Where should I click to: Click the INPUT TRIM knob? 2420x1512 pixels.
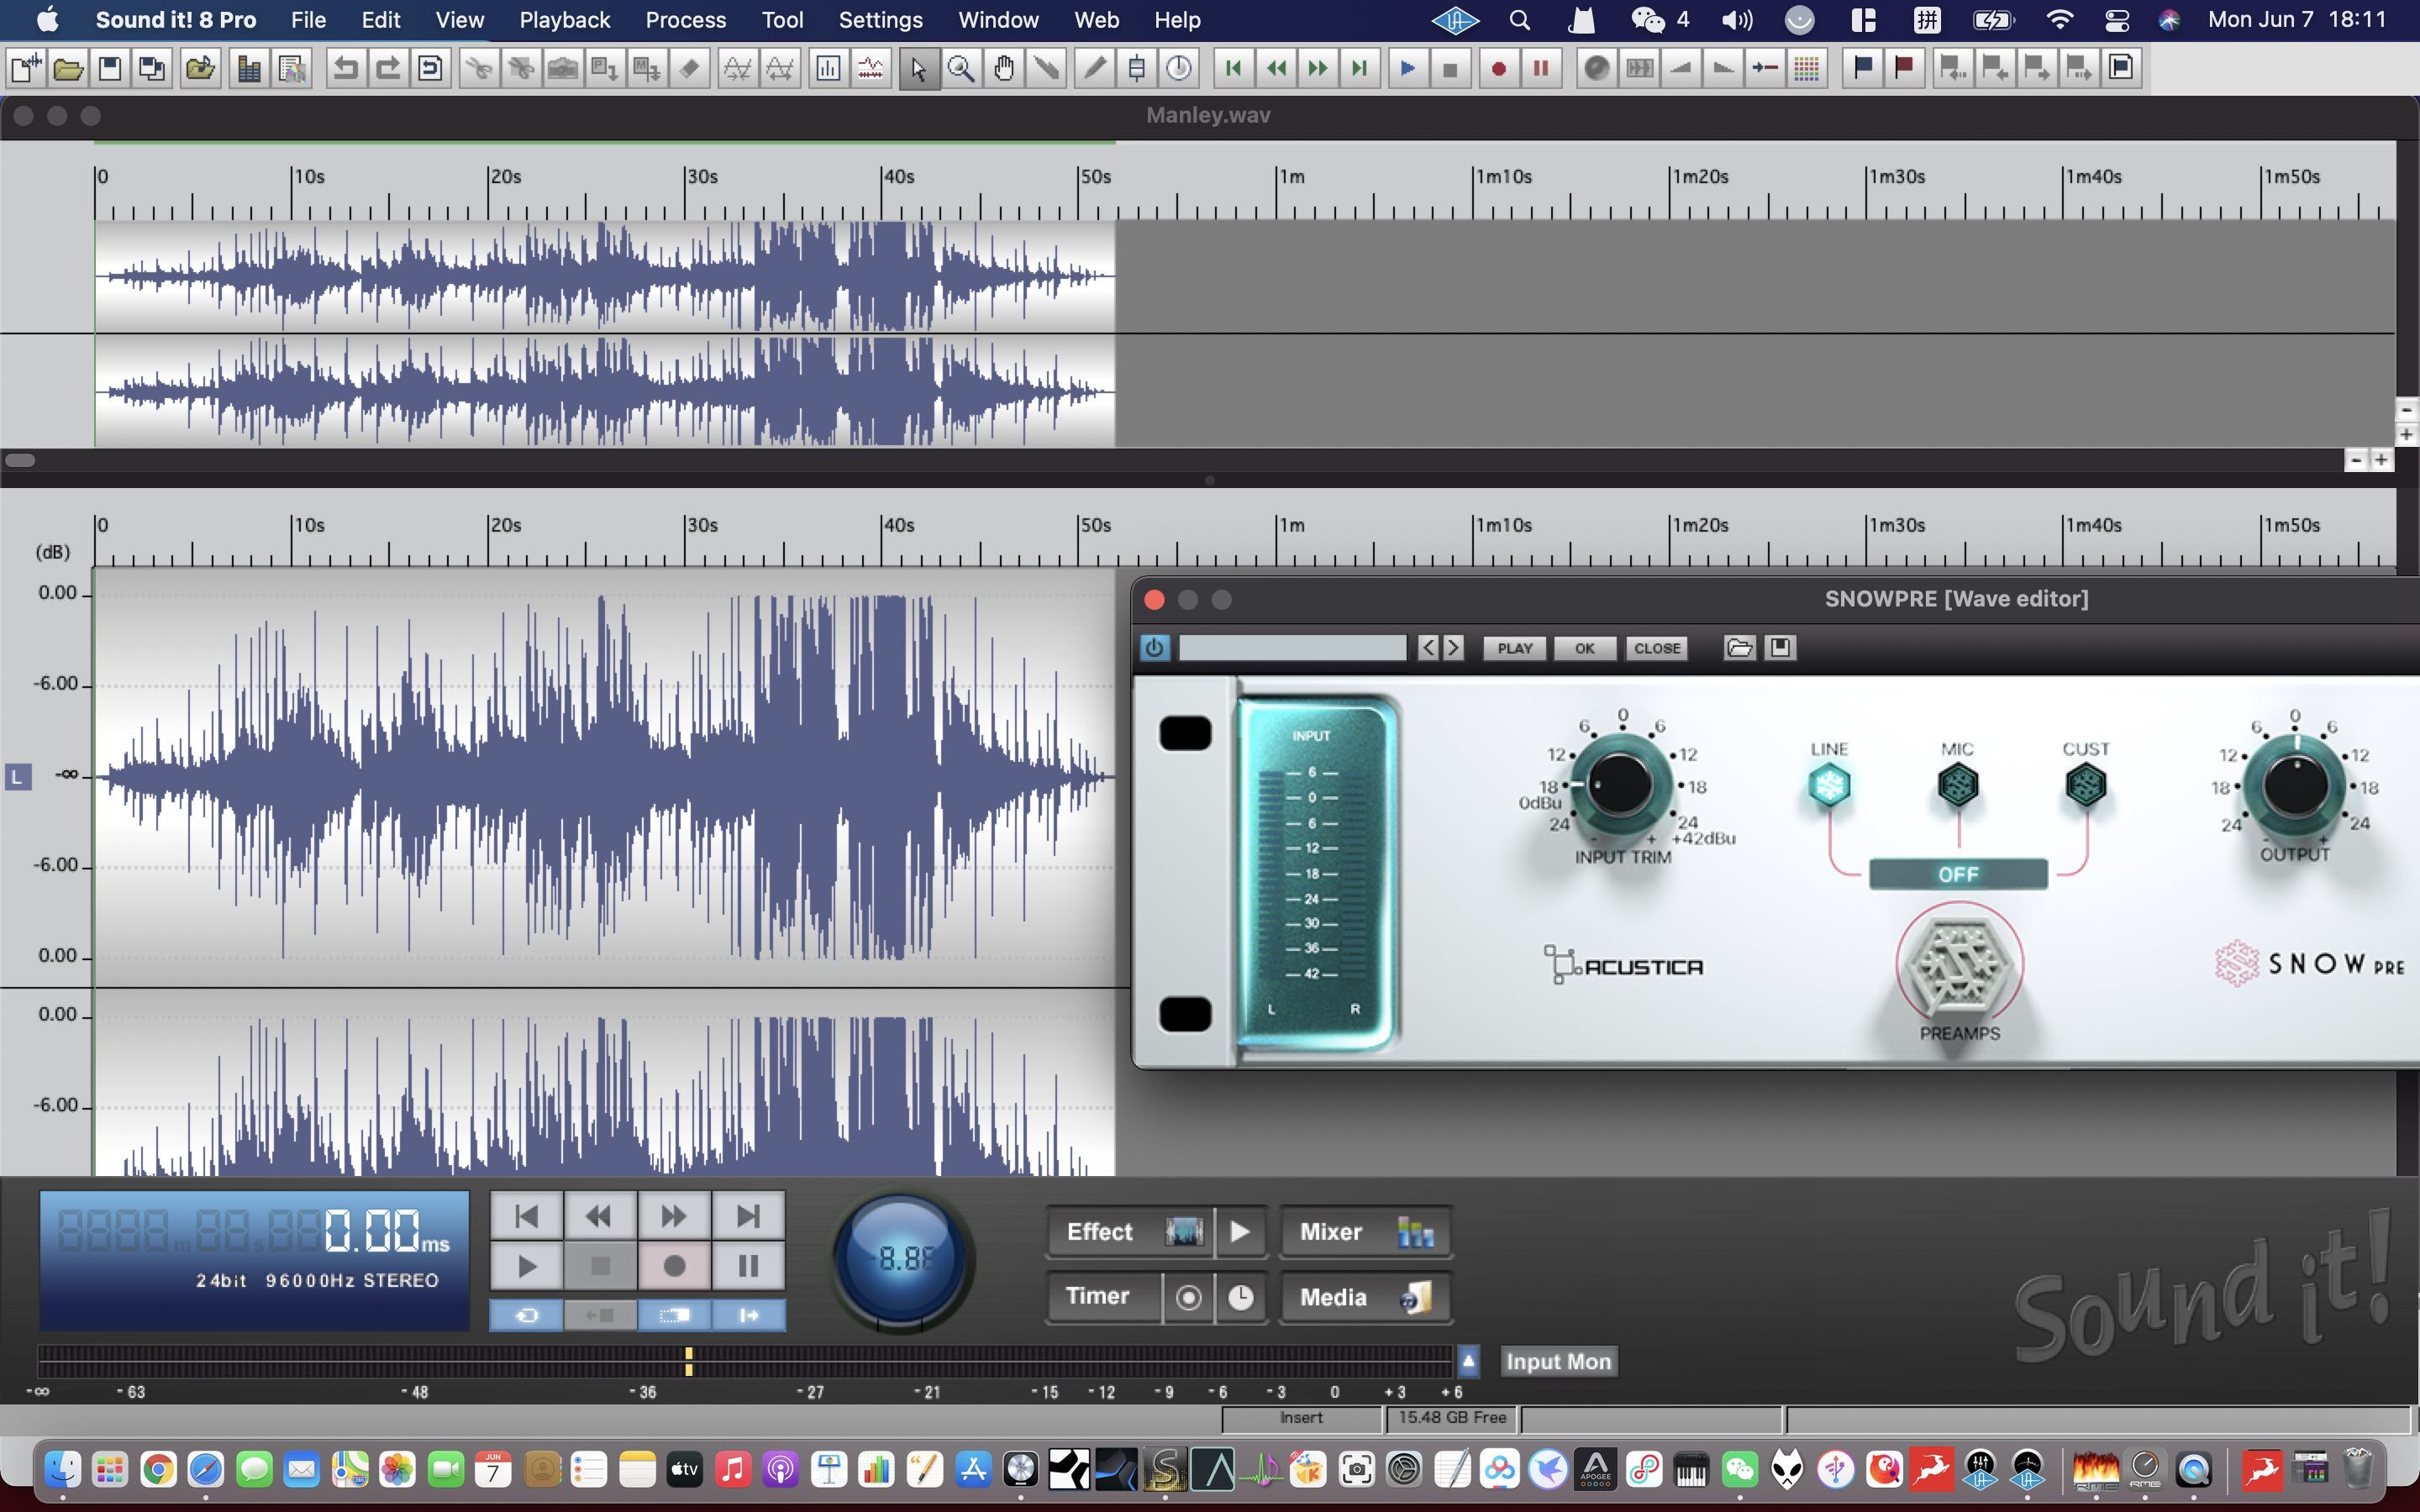pos(1621,786)
